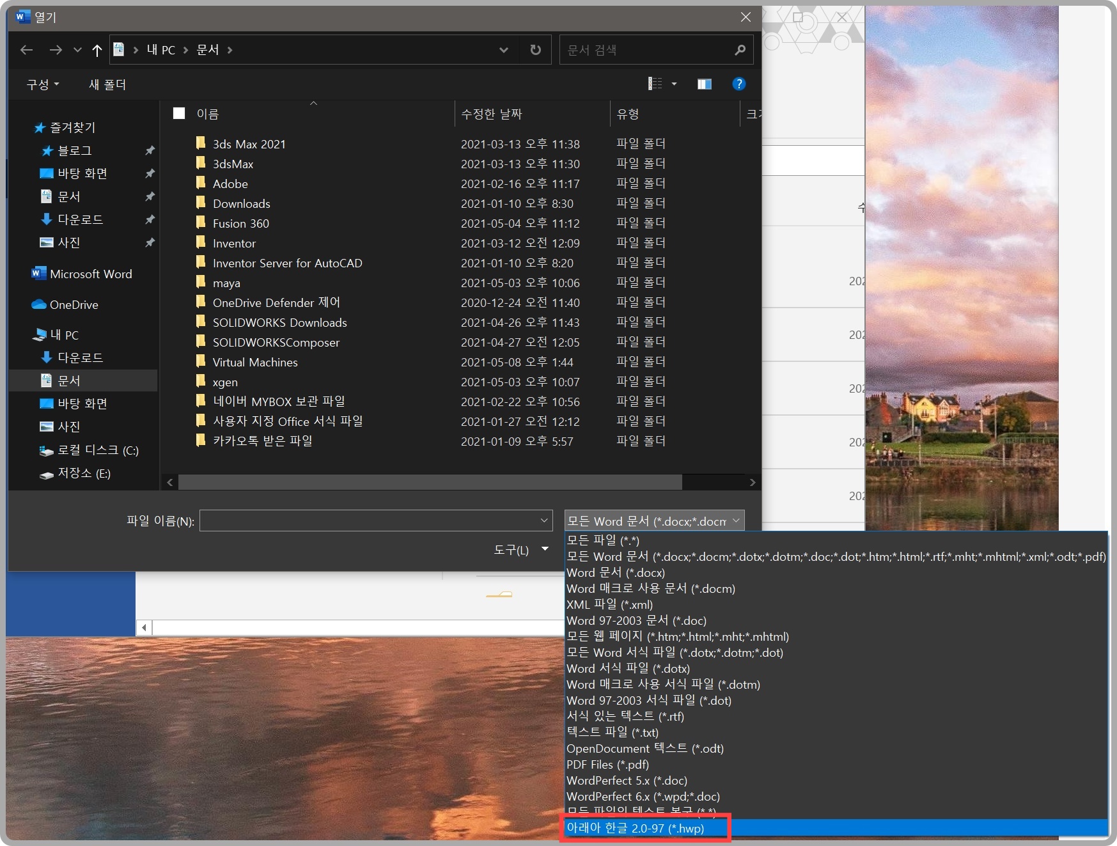The width and height of the screenshot is (1117, 846).
Task: Open 로컬 디스크 (C:) drive
Action: [98, 450]
